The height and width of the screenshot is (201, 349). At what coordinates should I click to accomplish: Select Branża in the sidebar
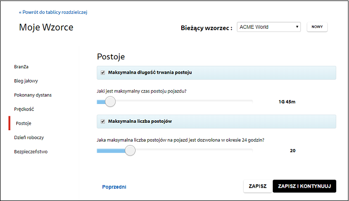(21, 67)
